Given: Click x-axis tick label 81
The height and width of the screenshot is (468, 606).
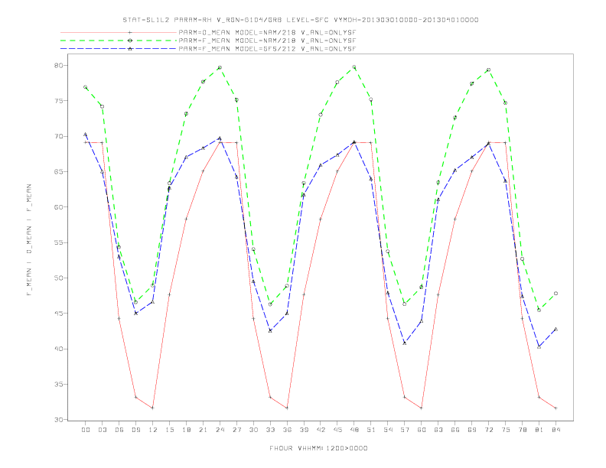Looking at the screenshot, I should point(539,430).
